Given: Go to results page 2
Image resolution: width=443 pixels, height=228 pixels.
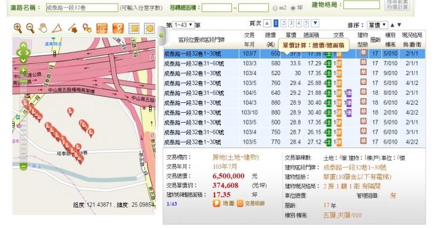Looking at the screenshot, I should click(x=284, y=23).
